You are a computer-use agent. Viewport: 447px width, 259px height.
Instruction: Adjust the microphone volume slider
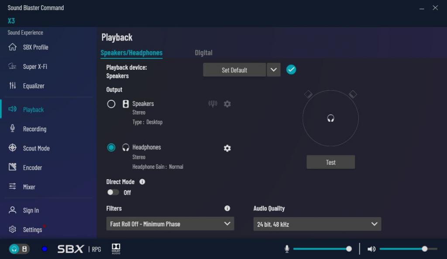tap(323, 249)
